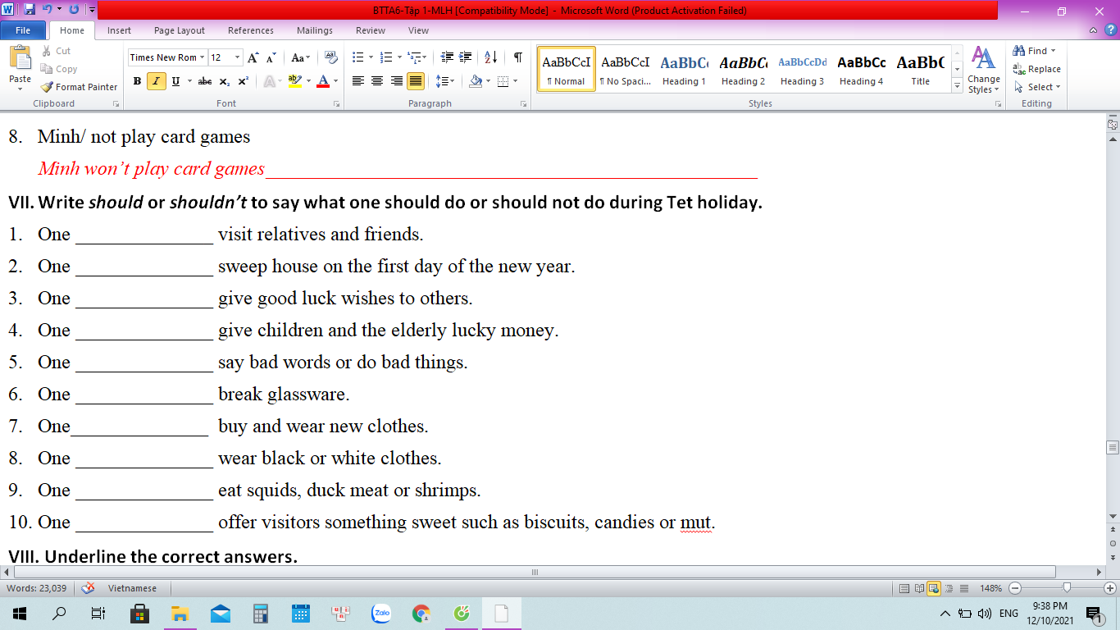Open Microsoft Word Help question mark
Image resolution: width=1120 pixels, height=630 pixels.
point(1111,30)
